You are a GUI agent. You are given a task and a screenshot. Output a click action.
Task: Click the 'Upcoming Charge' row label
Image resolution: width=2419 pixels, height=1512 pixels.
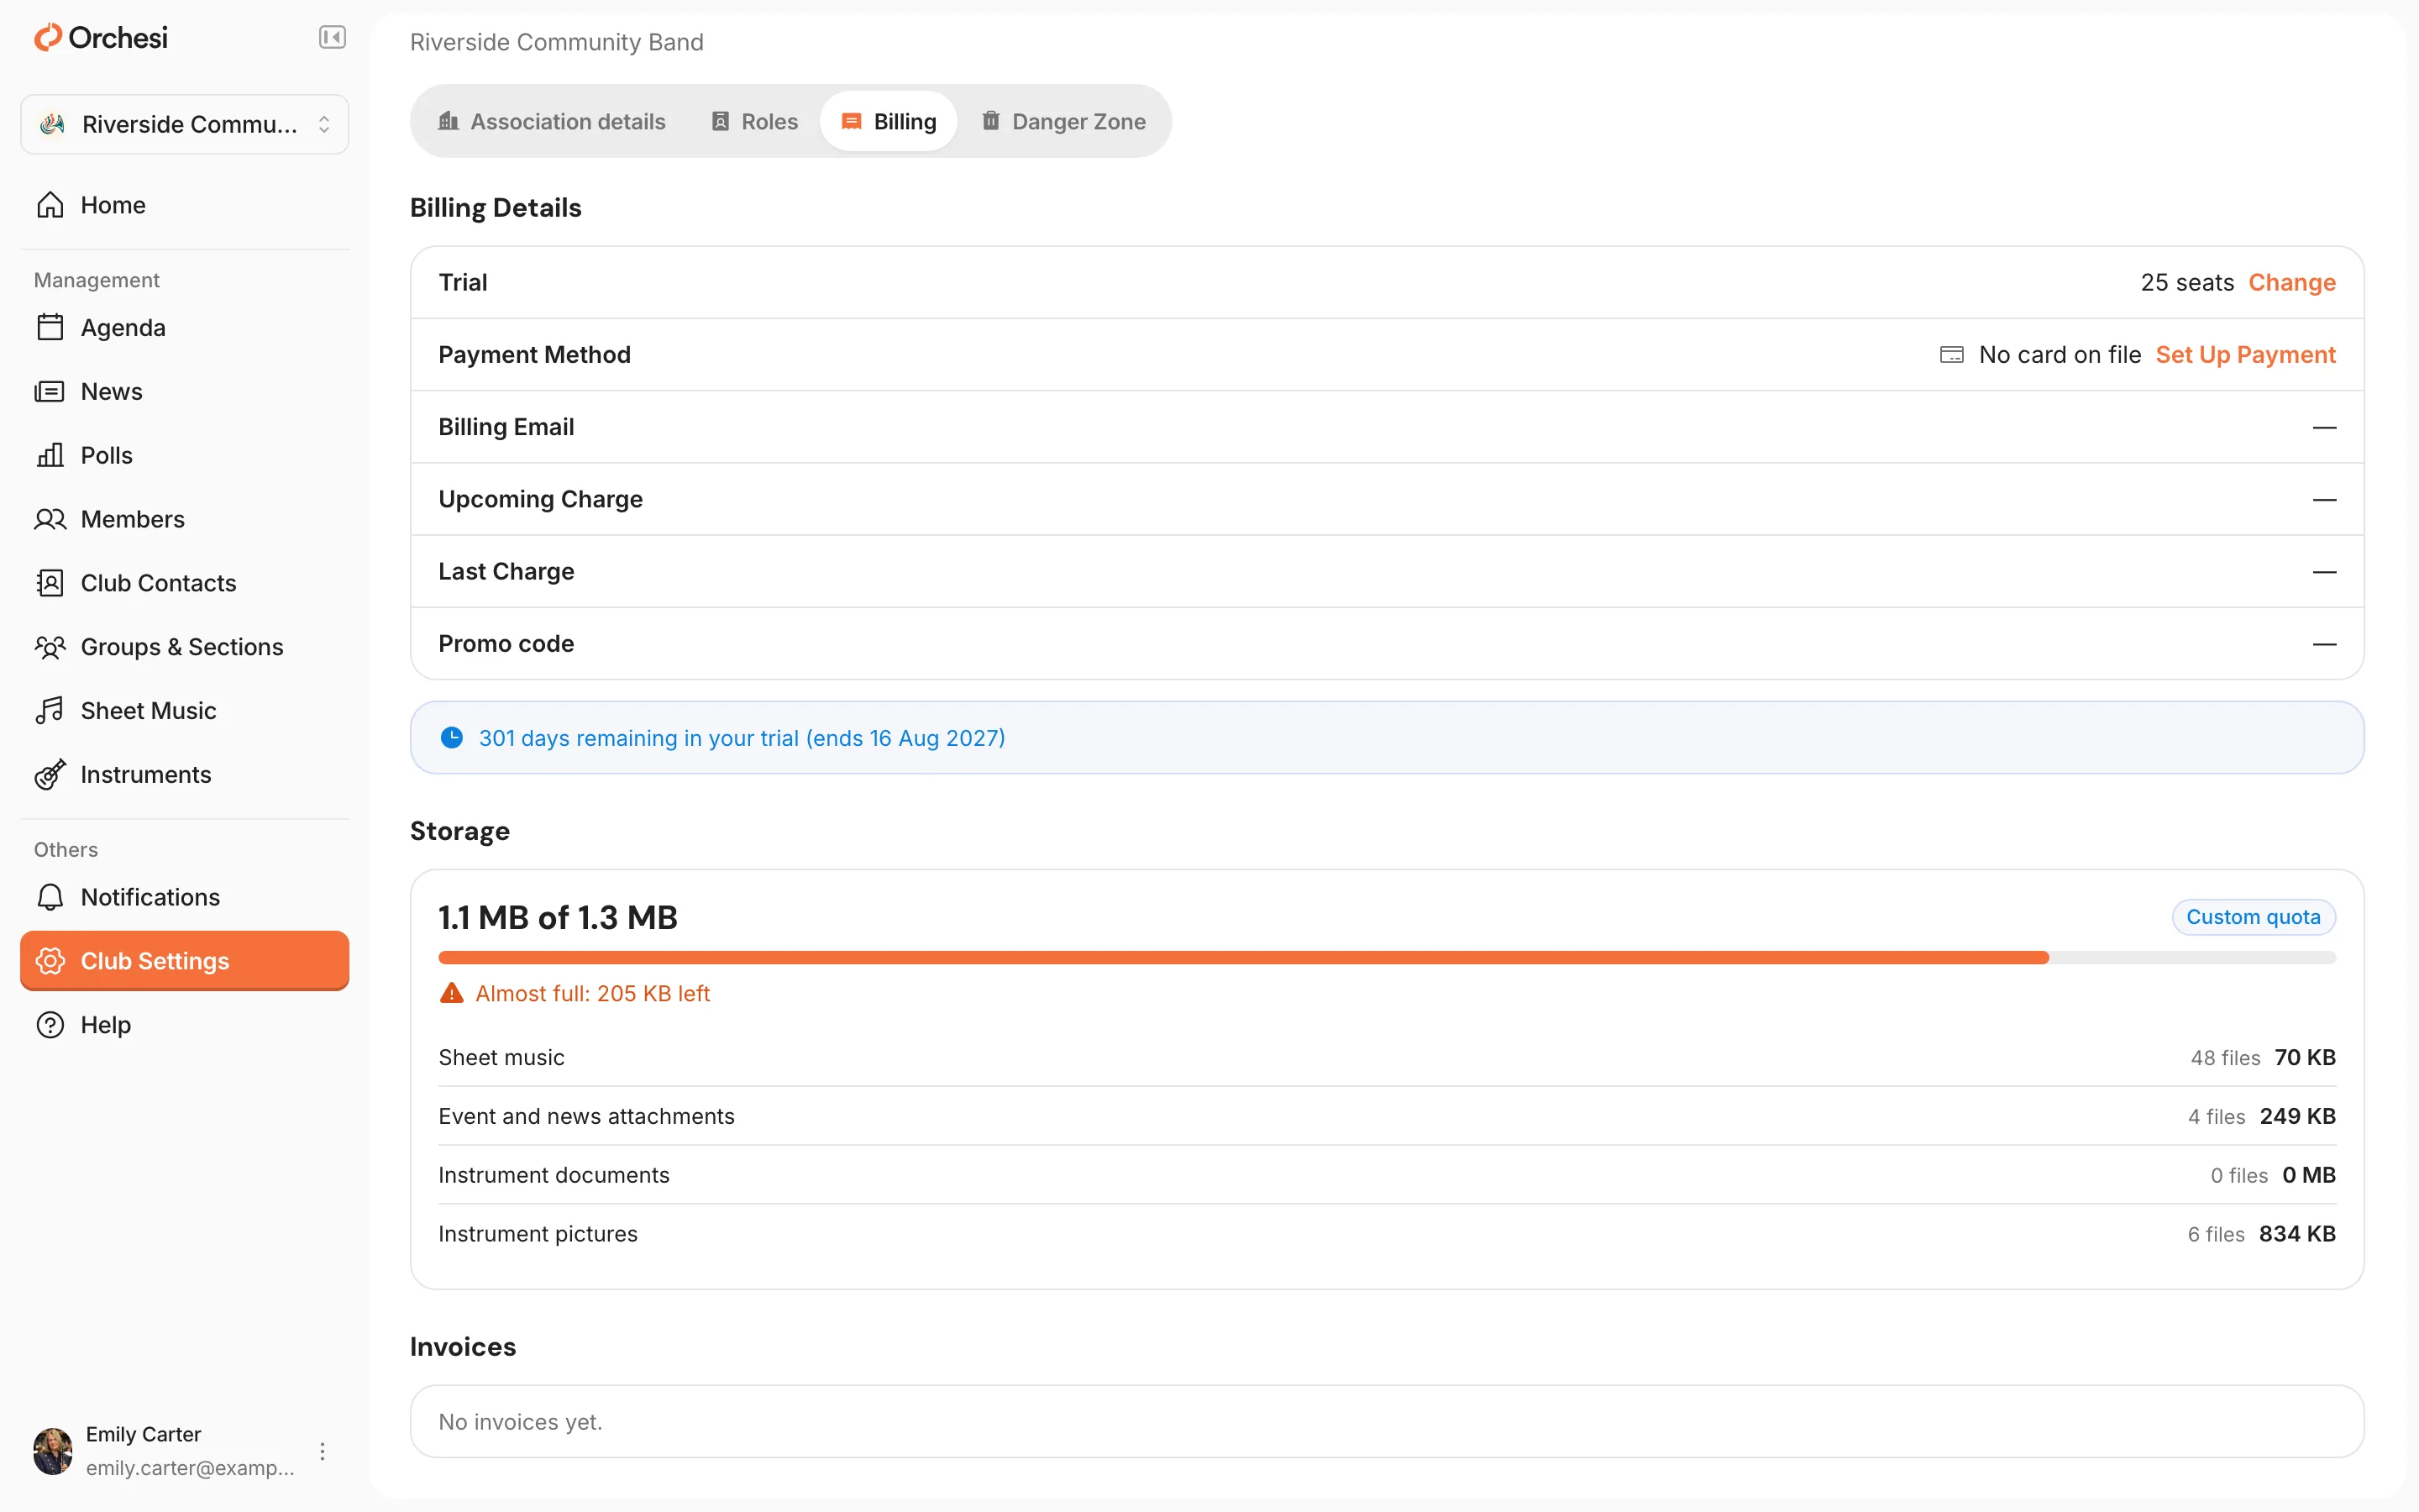[540, 499]
